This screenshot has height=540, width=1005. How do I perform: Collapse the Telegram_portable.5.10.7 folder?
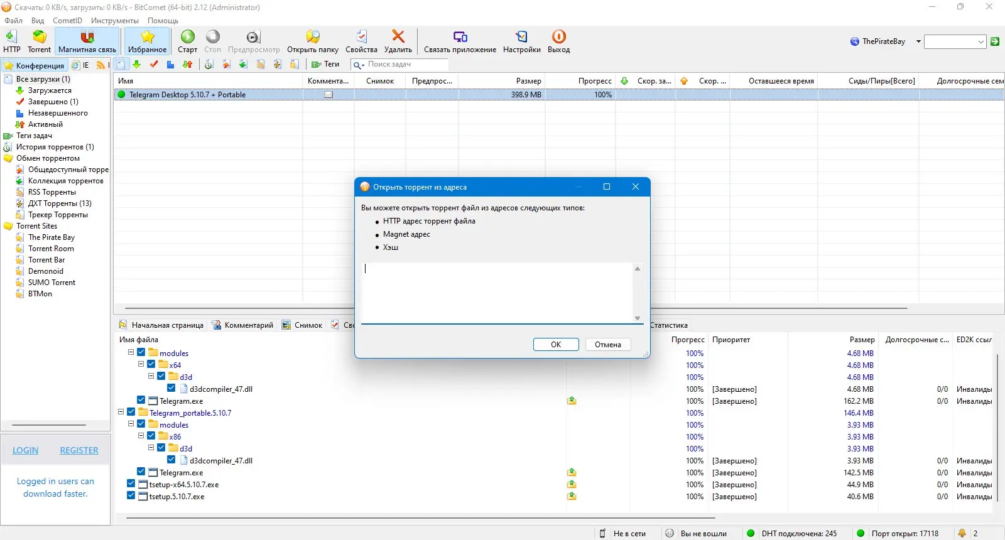(x=121, y=412)
